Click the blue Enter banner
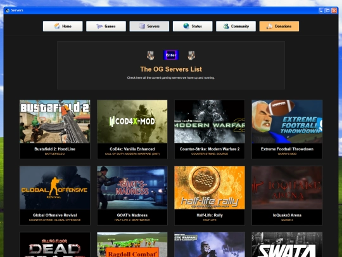 (x=171, y=55)
